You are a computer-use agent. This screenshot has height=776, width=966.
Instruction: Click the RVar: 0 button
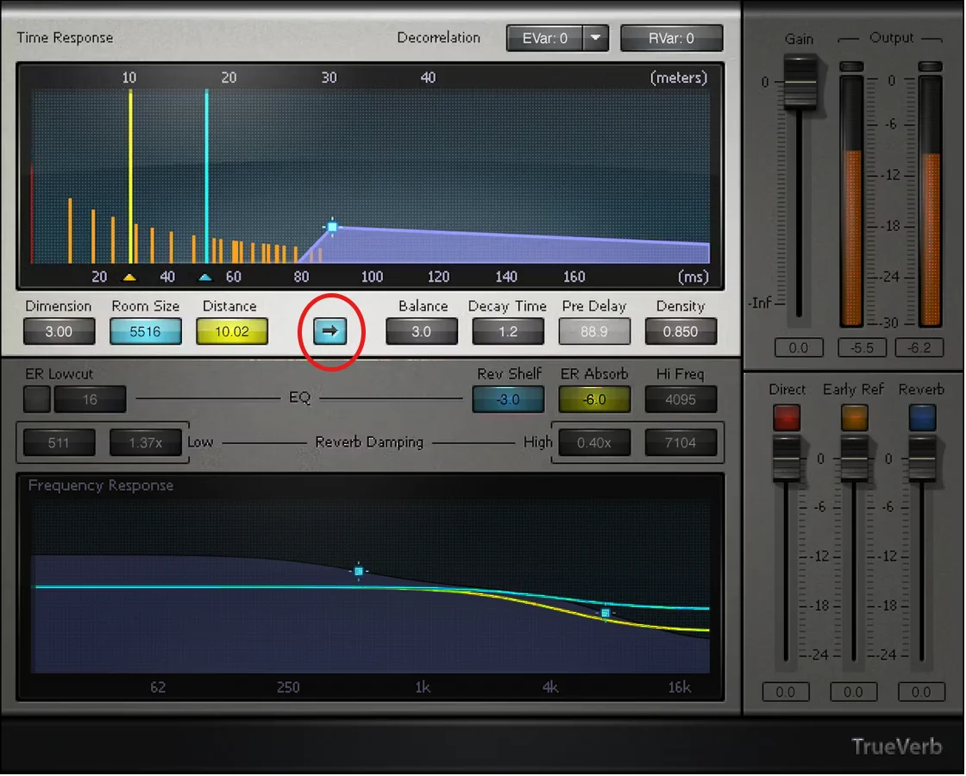click(672, 38)
